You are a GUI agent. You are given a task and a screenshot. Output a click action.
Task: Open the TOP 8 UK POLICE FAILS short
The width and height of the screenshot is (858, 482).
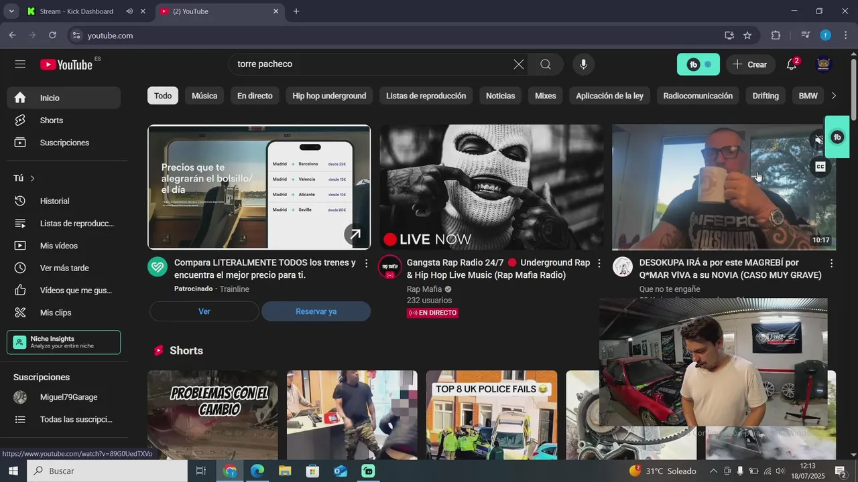pos(491,415)
